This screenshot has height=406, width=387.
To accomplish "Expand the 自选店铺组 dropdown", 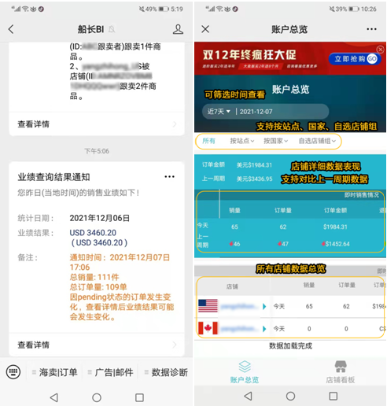I will [317, 141].
